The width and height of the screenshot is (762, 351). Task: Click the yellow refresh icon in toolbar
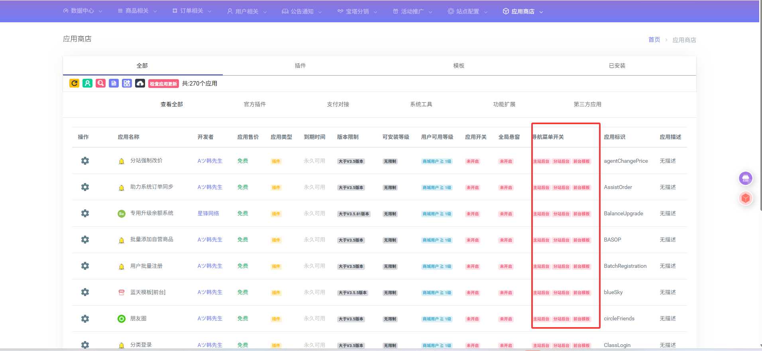[x=74, y=83]
